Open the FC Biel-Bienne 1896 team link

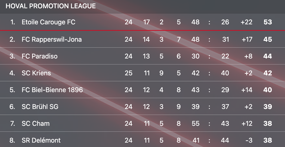[52, 90]
